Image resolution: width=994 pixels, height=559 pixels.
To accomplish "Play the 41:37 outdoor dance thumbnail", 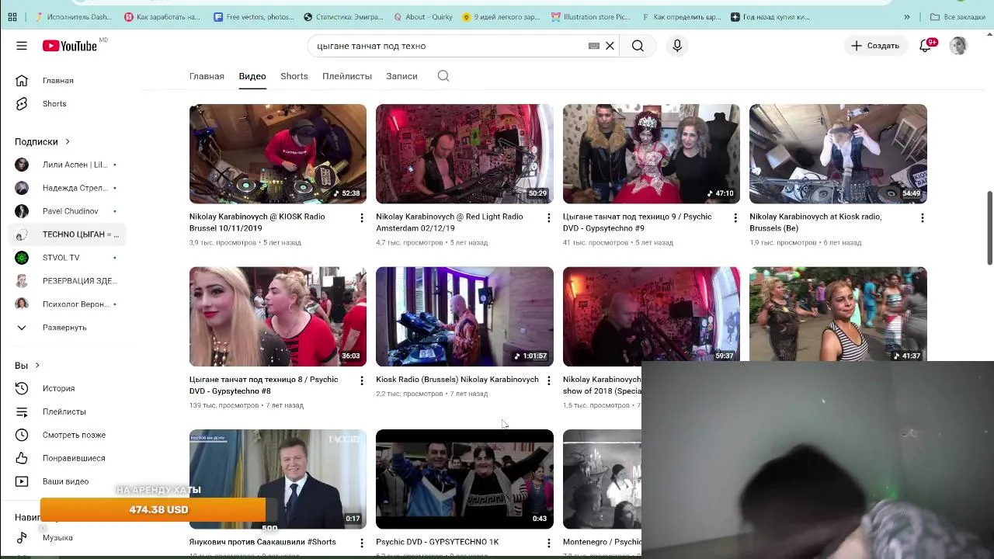I will pyautogui.click(x=838, y=314).
